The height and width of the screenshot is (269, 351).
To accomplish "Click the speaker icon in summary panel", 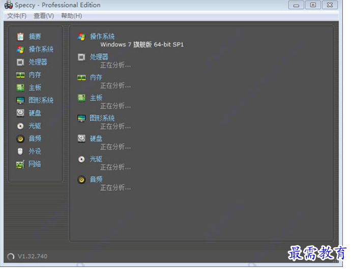I will point(81,180).
